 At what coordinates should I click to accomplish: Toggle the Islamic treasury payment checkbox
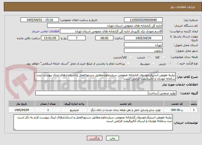(128, 63)
